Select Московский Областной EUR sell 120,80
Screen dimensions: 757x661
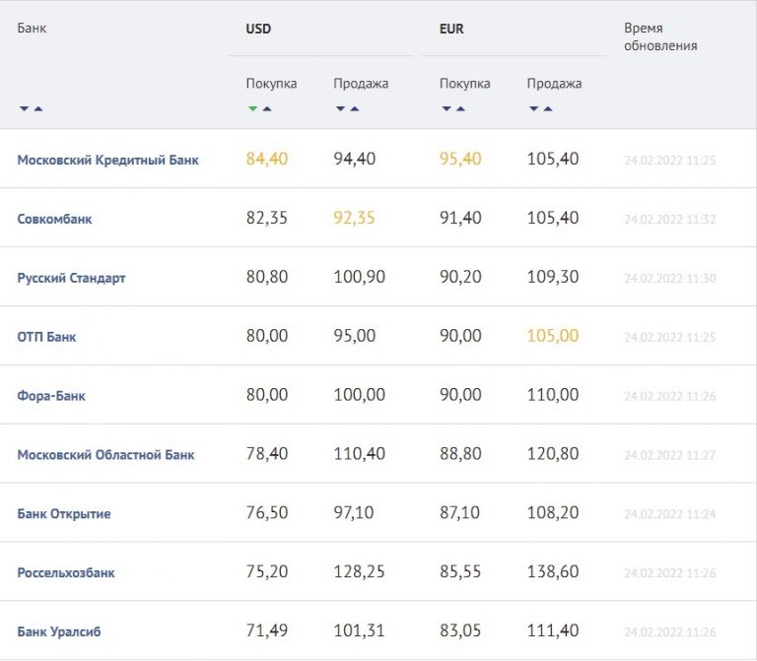pos(553,453)
